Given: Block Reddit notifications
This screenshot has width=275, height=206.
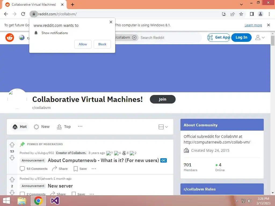Looking at the screenshot, I should pos(102,44).
